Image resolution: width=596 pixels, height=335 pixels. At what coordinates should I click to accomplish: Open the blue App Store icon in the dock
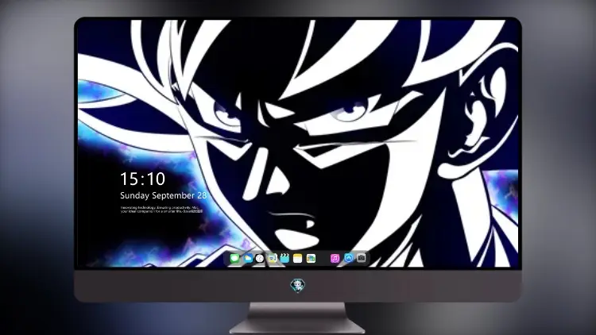tap(348, 258)
